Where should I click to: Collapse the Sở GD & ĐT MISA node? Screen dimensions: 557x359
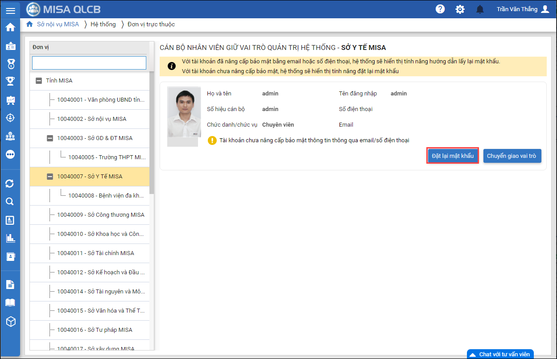[50, 138]
